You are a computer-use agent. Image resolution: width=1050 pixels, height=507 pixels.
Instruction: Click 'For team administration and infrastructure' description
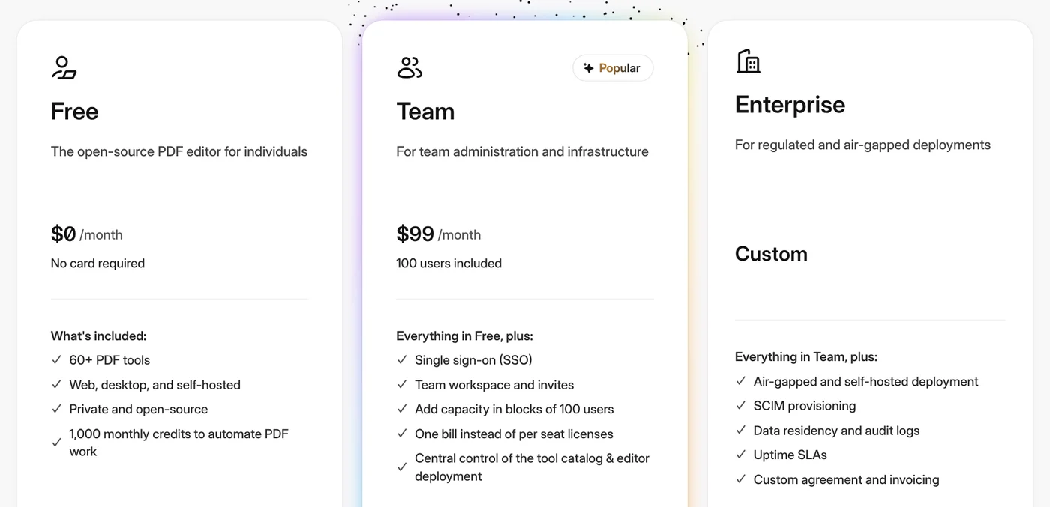522,151
